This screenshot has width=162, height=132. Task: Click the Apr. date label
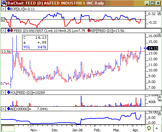(x=136, y=130)
